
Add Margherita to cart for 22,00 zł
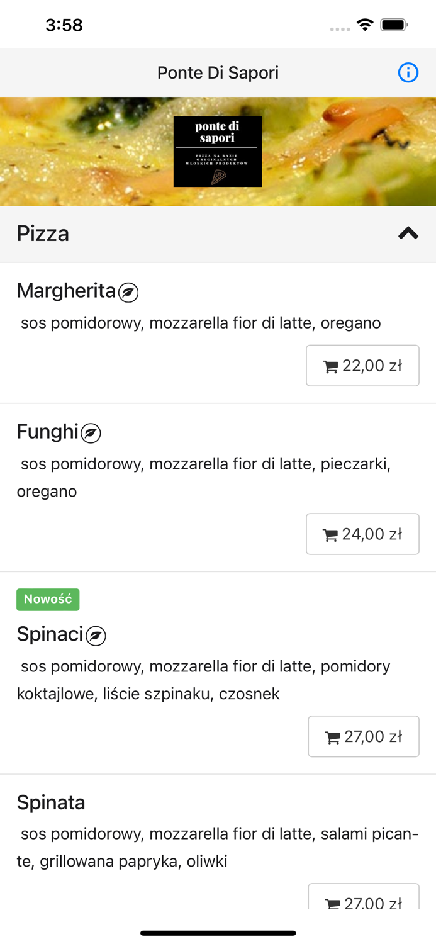[362, 366]
